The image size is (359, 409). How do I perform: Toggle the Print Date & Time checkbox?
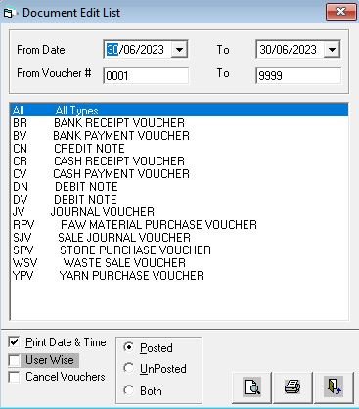(14, 342)
